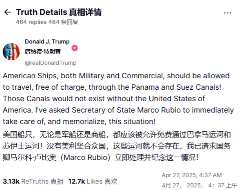Click the Truth Details page title

point(59,12)
